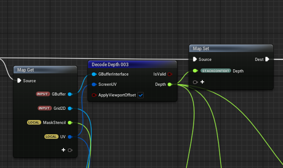
Task: Click the STACKCONTEXT Depth green input pin
Action: [x=195, y=71]
